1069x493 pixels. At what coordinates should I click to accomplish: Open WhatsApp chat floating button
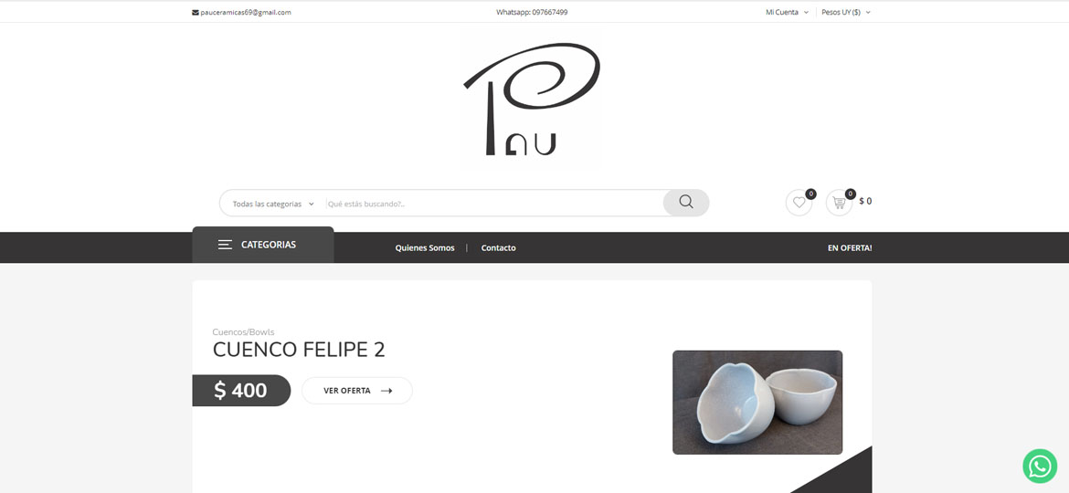(x=1040, y=467)
